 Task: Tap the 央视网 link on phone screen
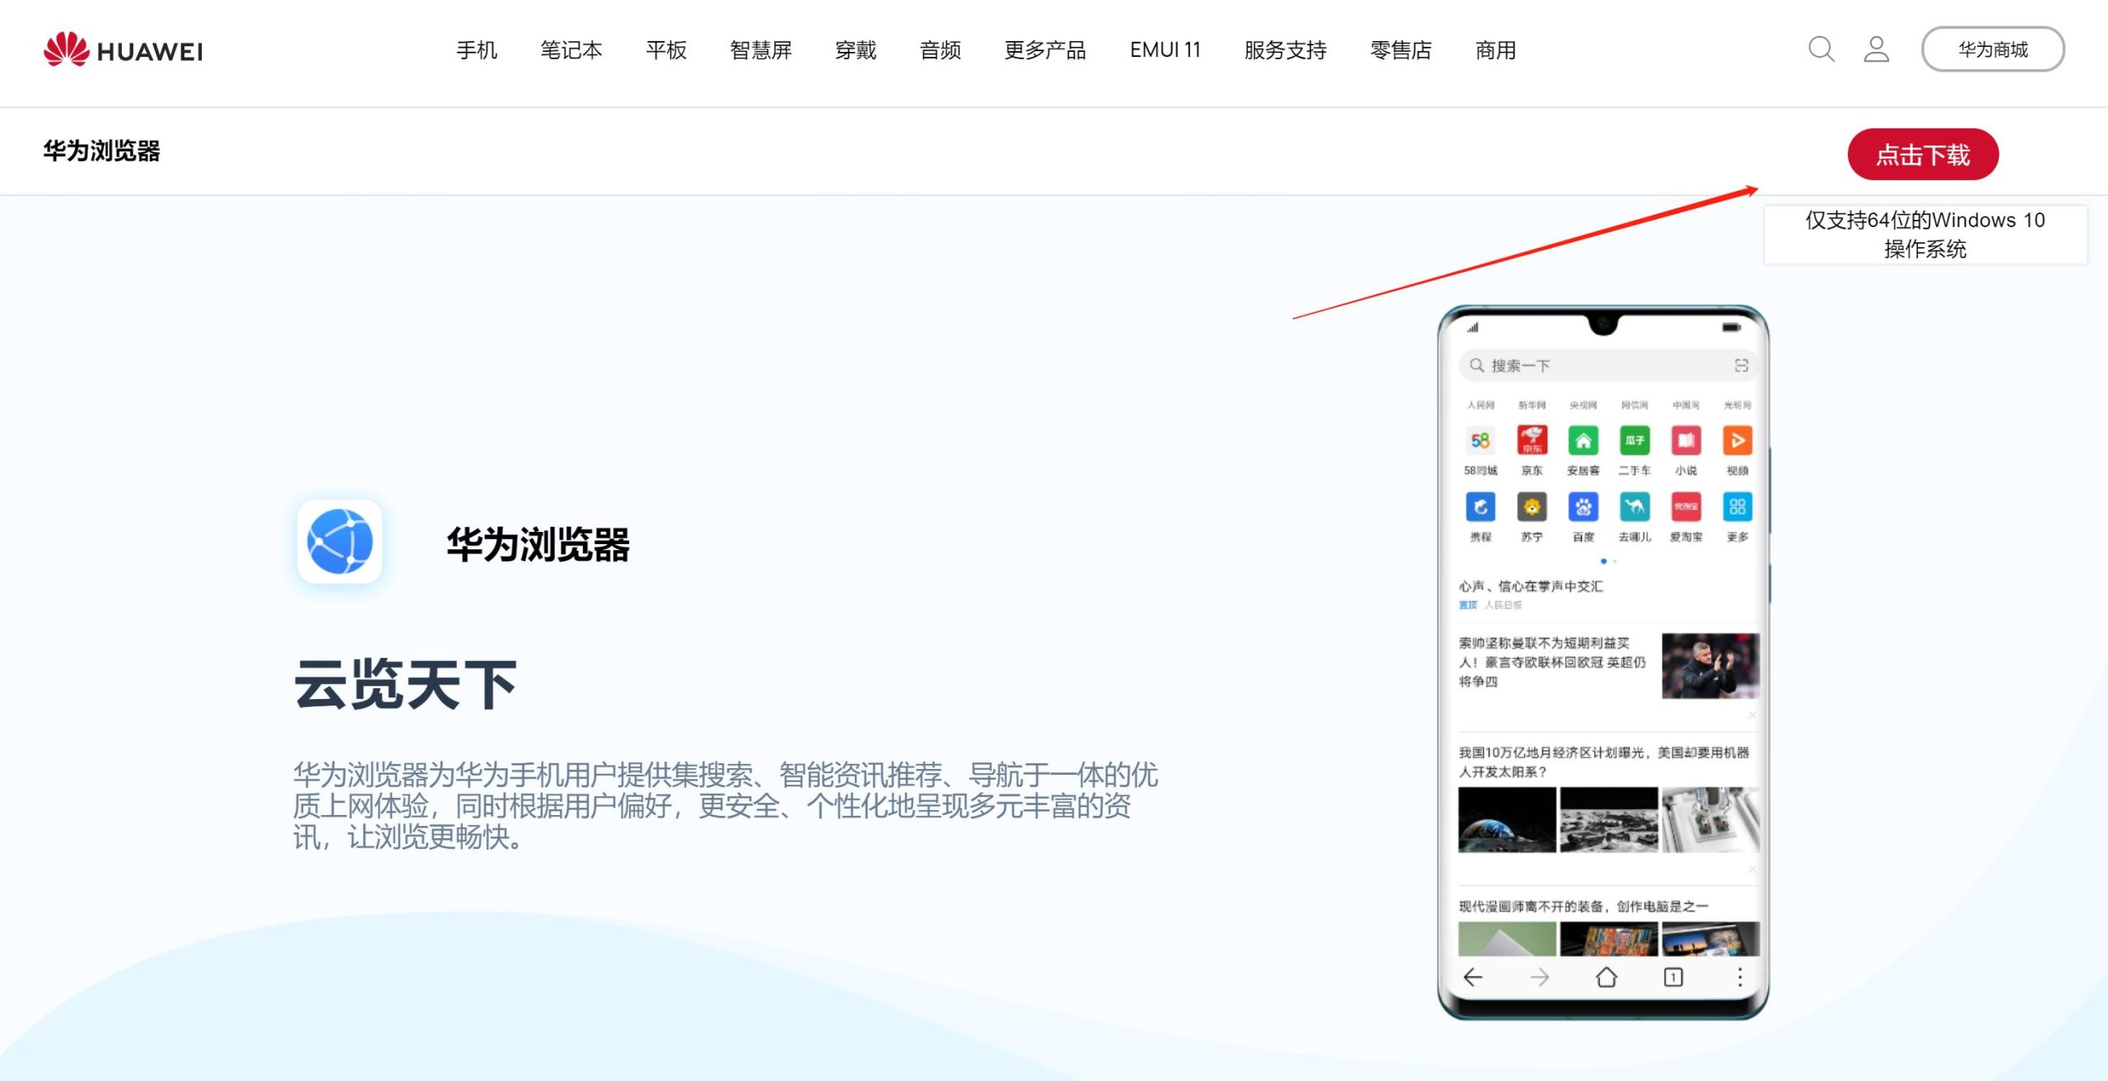pos(1583,405)
